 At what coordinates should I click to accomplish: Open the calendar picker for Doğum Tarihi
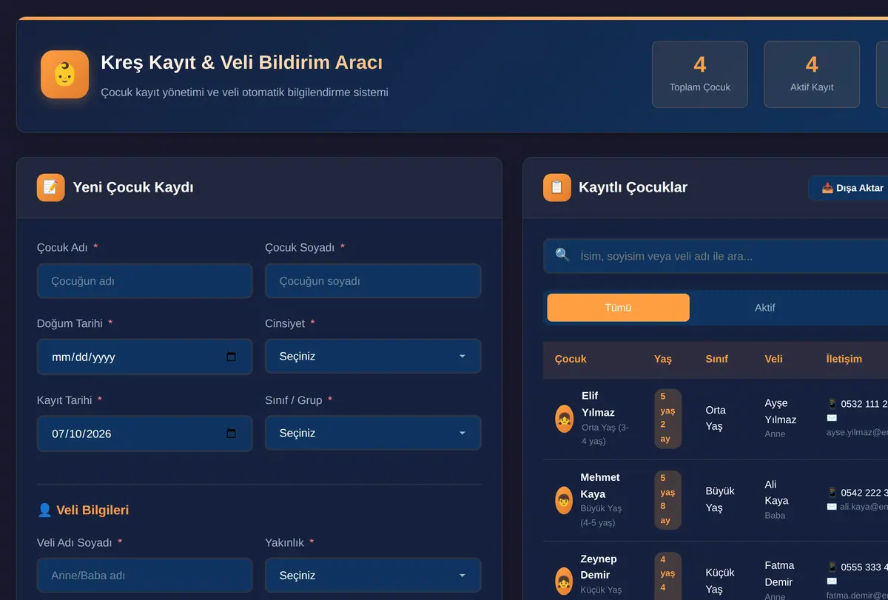click(x=231, y=357)
